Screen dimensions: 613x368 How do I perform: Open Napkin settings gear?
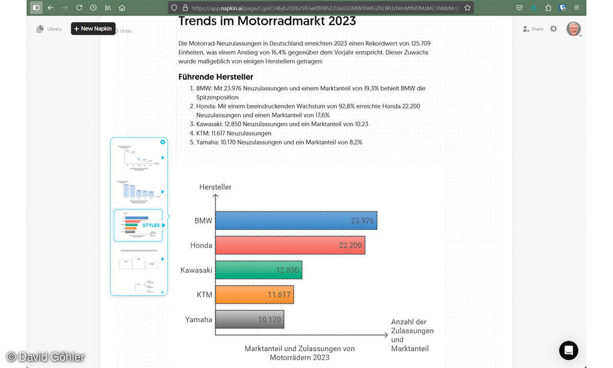coord(553,29)
